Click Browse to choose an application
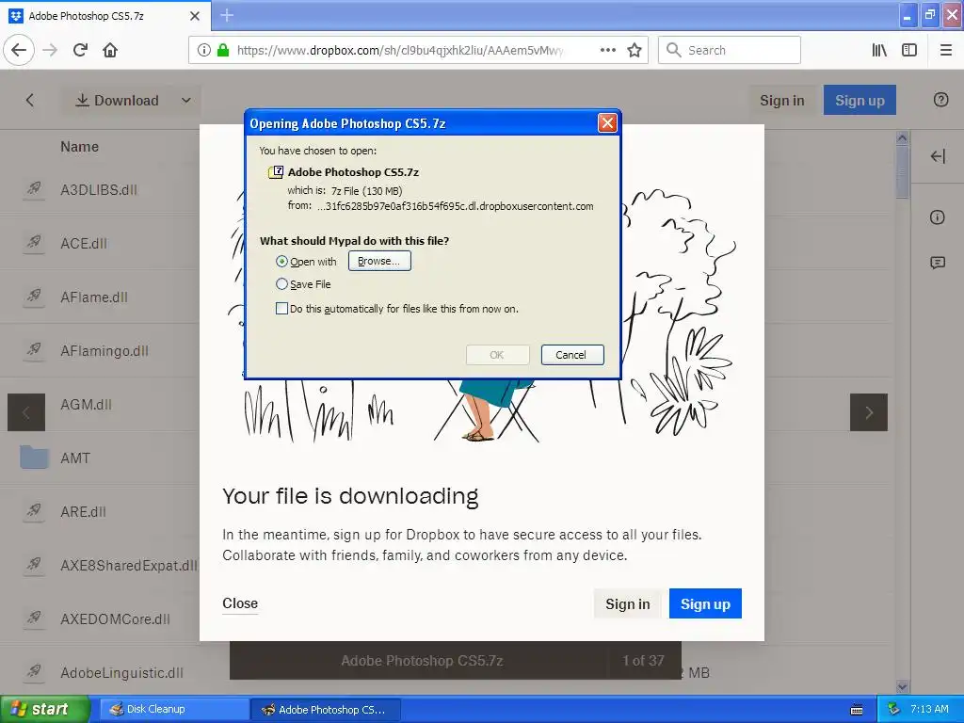Screen dimensions: 964x723 point(379,262)
